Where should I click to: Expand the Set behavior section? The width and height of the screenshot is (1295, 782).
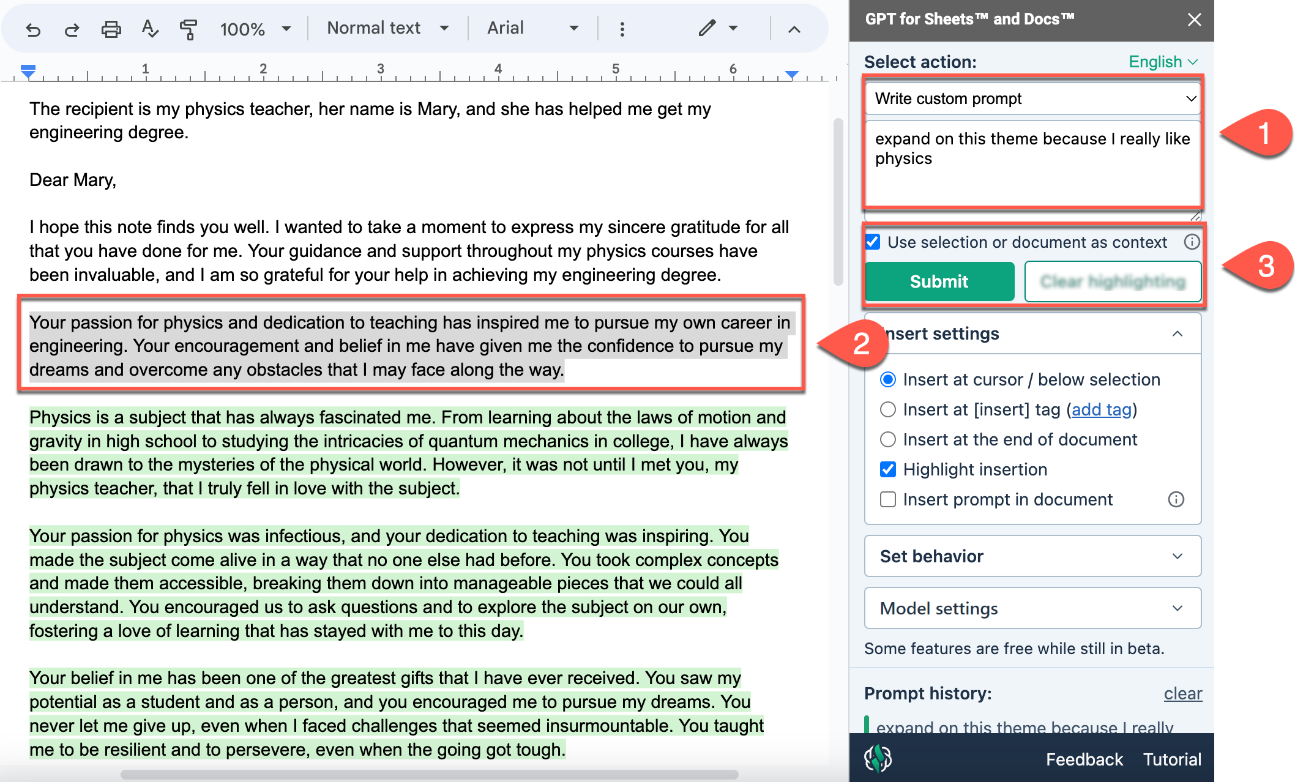[1032, 556]
